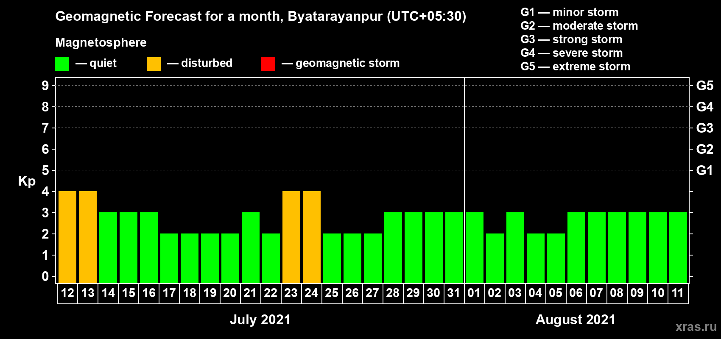Click the date label 30 on the axis

[434, 293]
